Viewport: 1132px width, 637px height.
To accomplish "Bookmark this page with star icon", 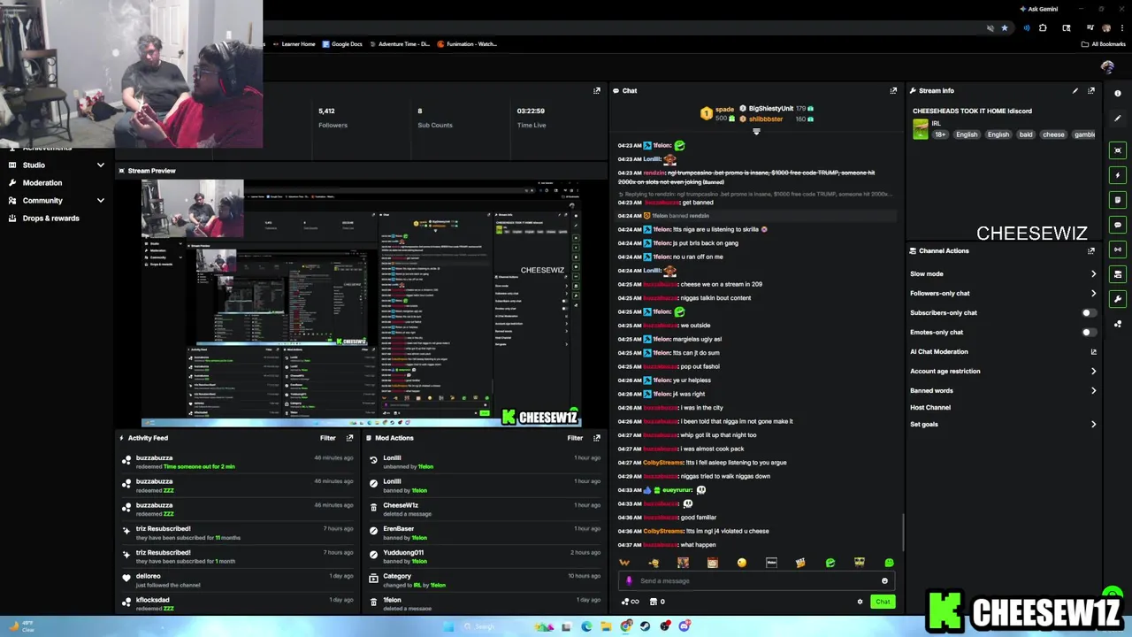I will point(1005,28).
